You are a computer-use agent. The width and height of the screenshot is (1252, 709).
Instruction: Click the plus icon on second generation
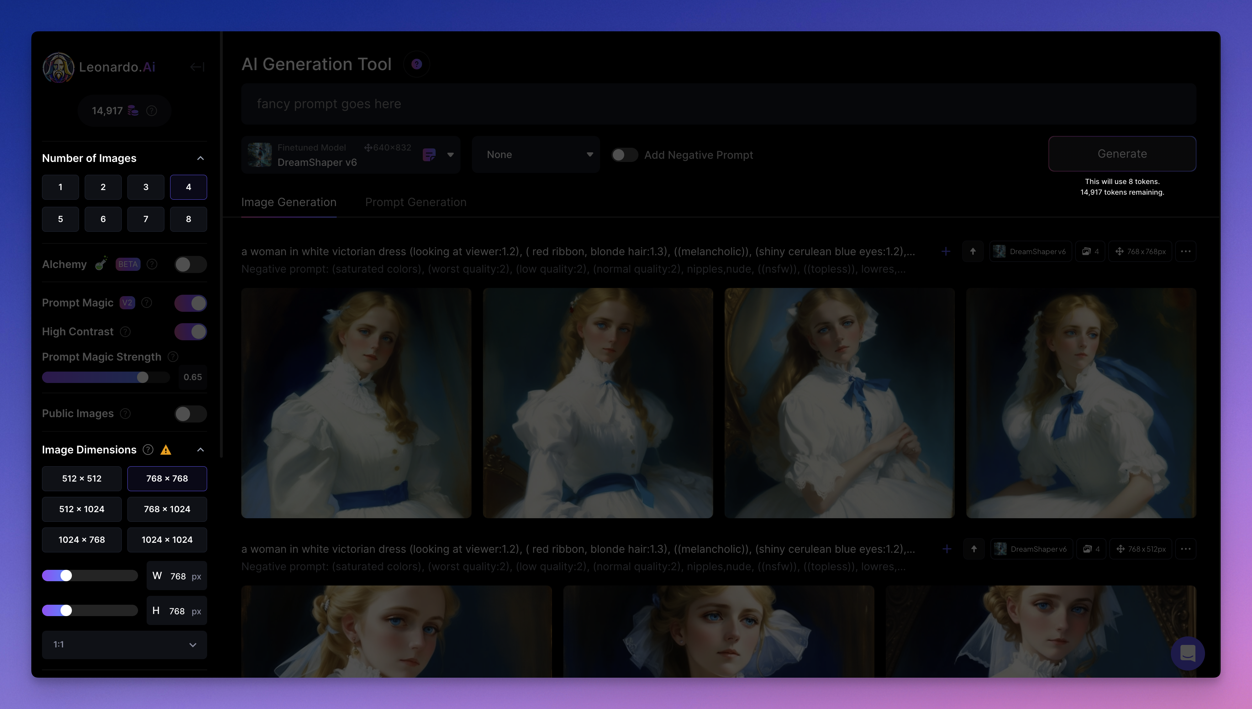947,549
